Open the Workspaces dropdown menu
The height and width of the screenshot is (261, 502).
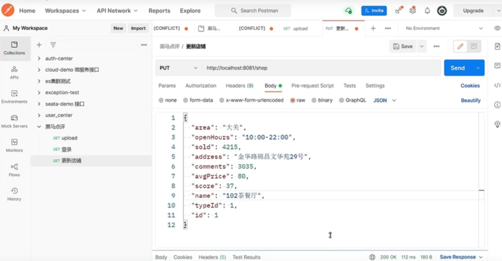[x=65, y=11]
